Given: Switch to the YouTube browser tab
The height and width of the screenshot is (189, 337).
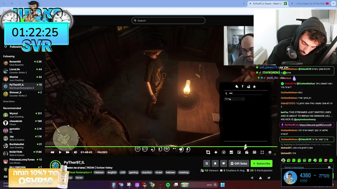Looking at the screenshot, I should point(313,4).
